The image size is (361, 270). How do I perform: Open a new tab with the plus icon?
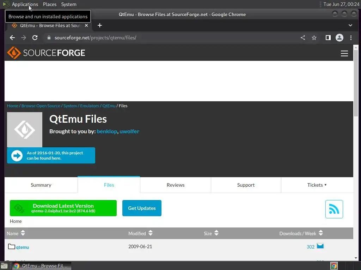point(100,25)
